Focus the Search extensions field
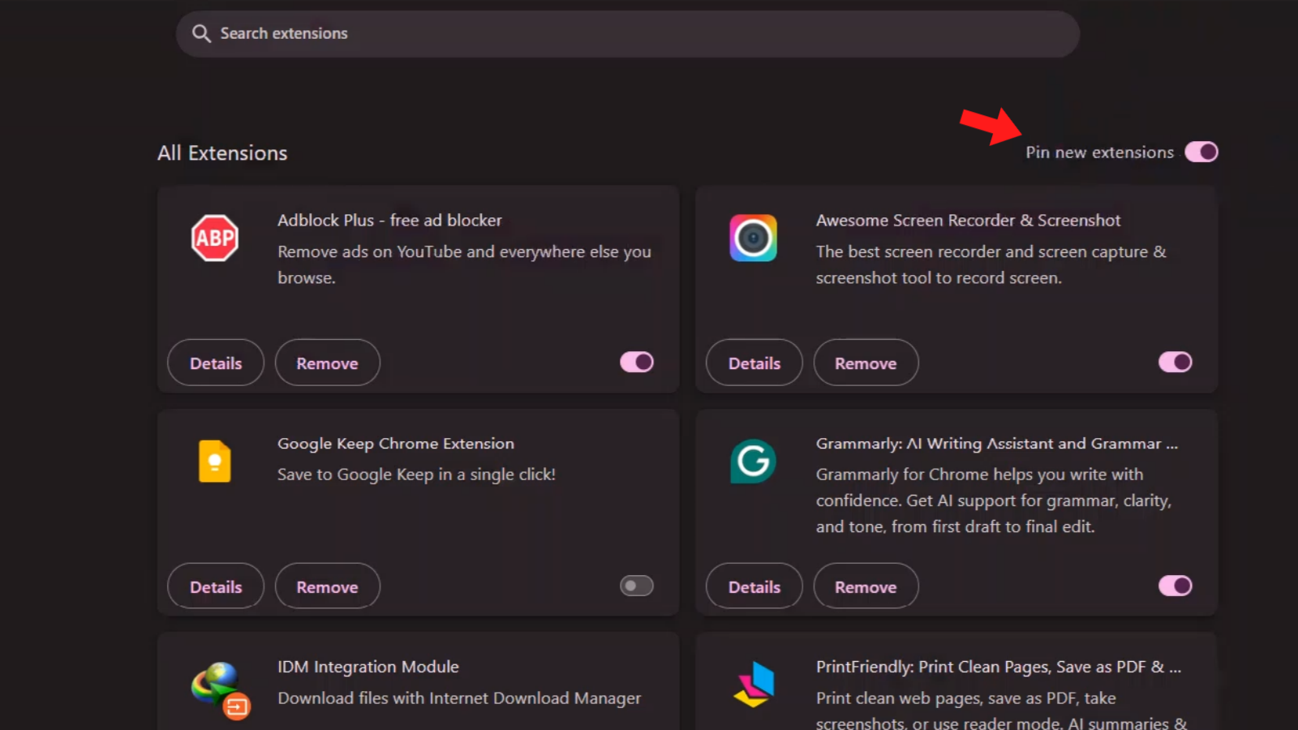 pyautogui.click(x=627, y=33)
